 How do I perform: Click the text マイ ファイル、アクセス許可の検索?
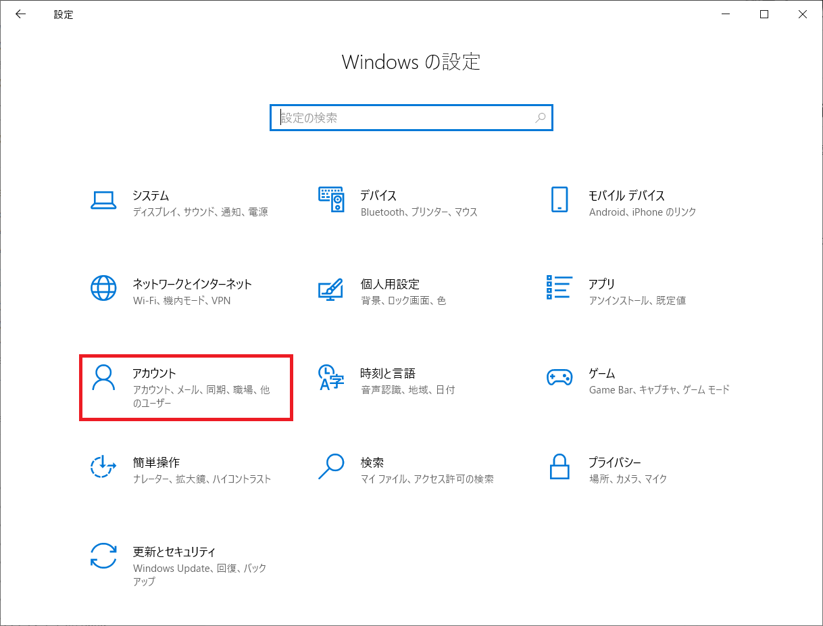(427, 479)
